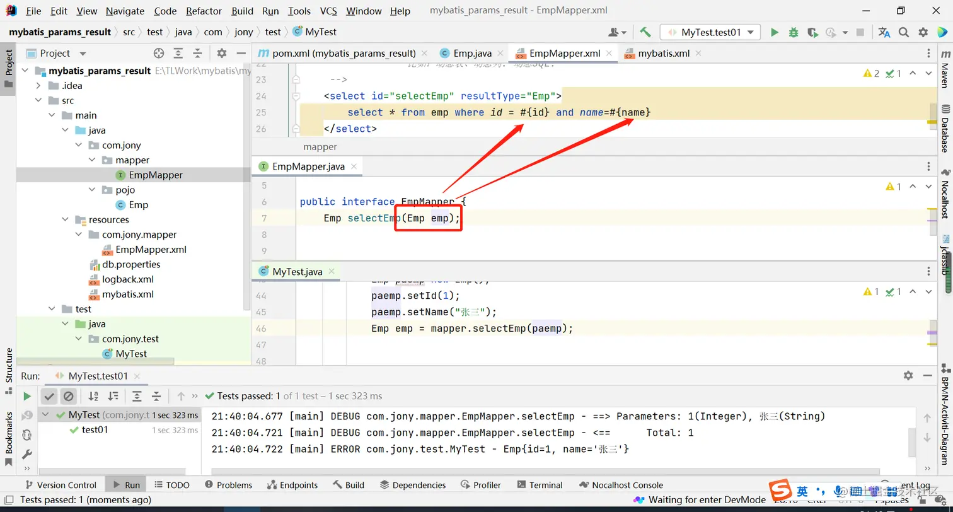Open the Version Control tool window
953x512 pixels.
(x=61, y=485)
